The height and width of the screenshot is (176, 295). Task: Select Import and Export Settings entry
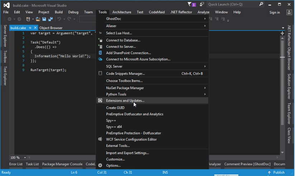(x=127, y=153)
